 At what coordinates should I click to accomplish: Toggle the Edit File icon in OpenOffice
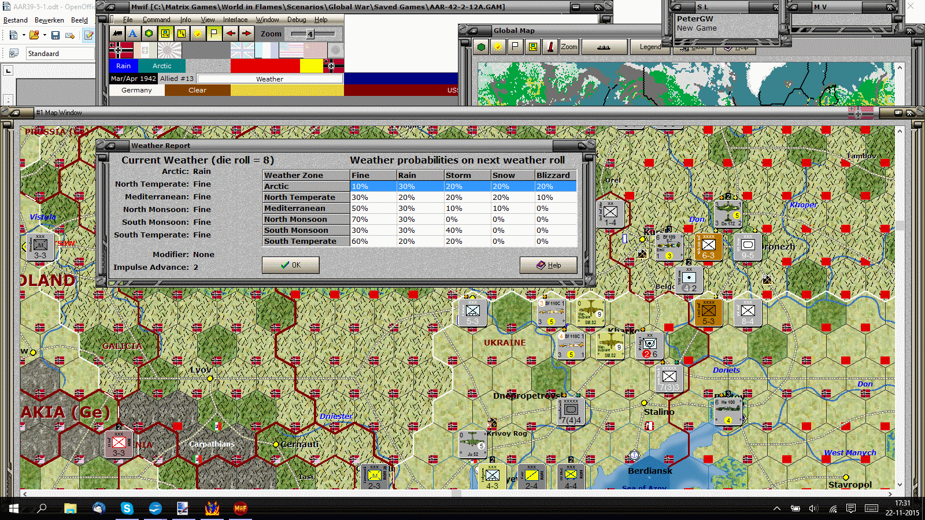click(88, 35)
